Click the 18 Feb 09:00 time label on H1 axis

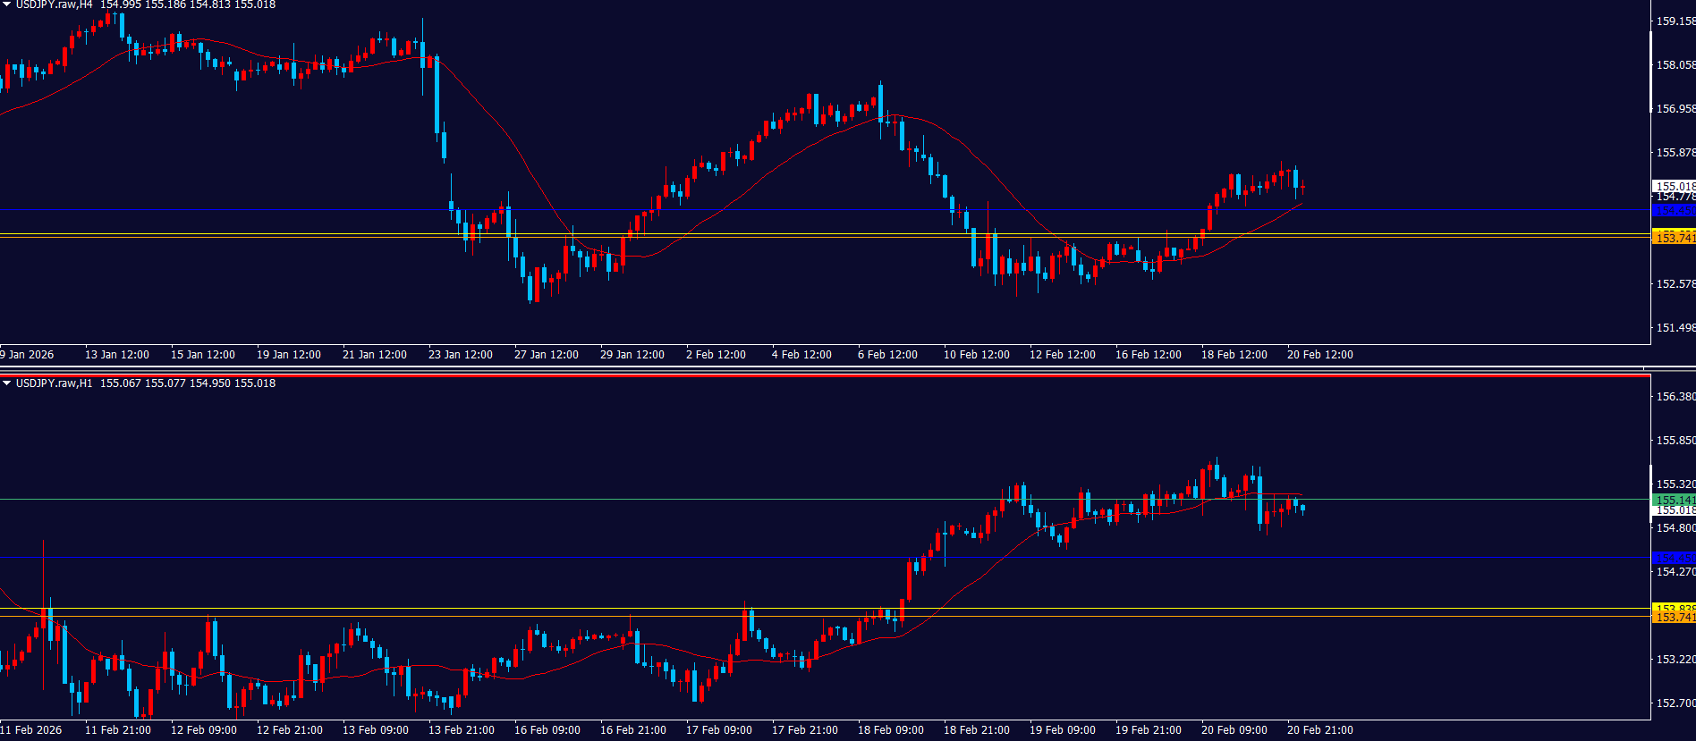click(x=890, y=730)
